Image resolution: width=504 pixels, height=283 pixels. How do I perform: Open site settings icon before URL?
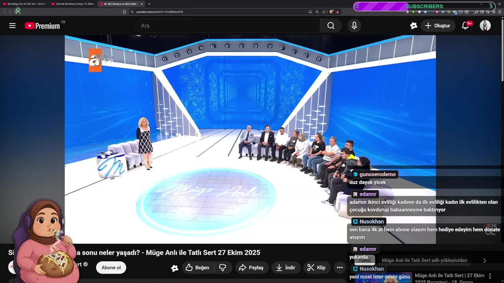[132, 12]
